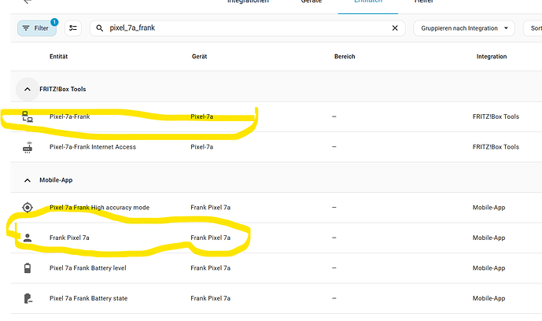Collapse the Mobile-App group
This screenshot has width=542, height=321.
pyautogui.click(x=28, y=180)
